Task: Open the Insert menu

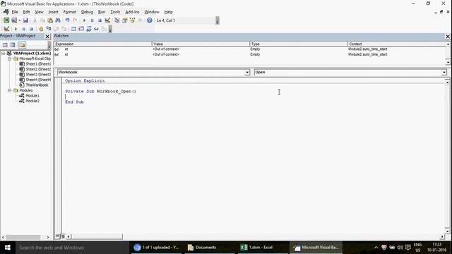Action: point(54,12)
